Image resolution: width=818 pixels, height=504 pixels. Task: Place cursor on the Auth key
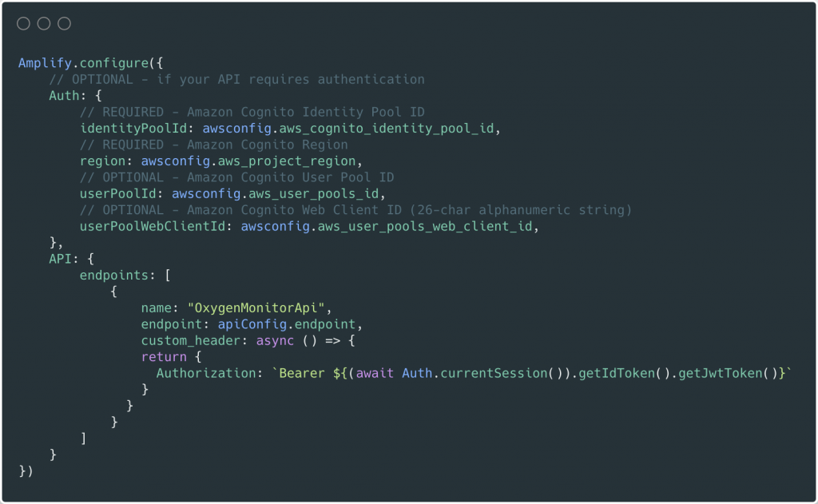(x=64, y=96)
